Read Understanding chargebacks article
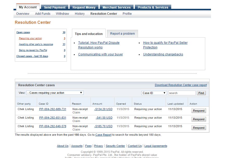This screenshot has width=232, height=158. pyautogui.click(x=163, y=54)
